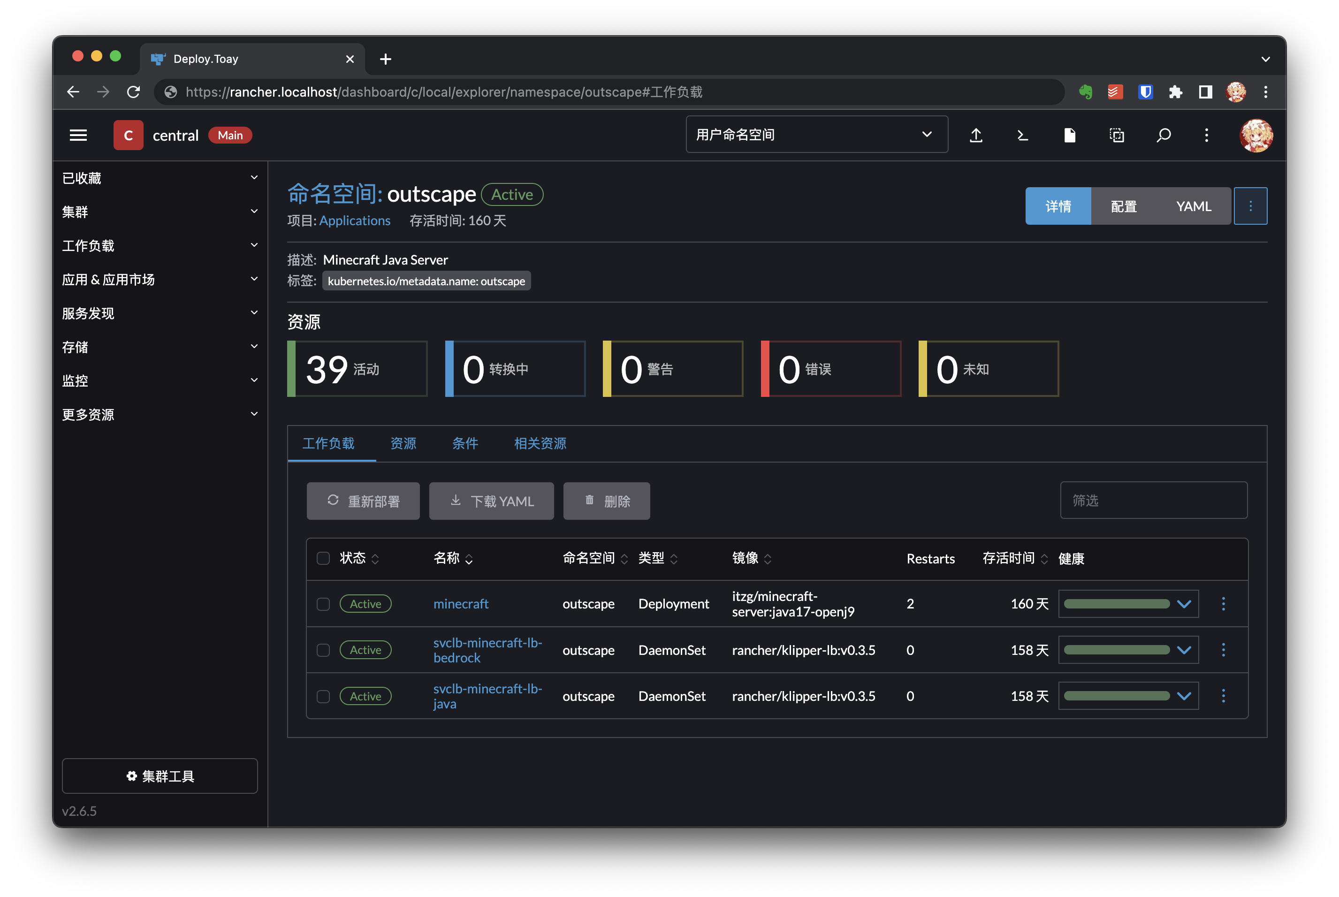Open the resource search magnifier icon
The width and height of the screenshot is (1339, 897).
tap(1164, 136)
